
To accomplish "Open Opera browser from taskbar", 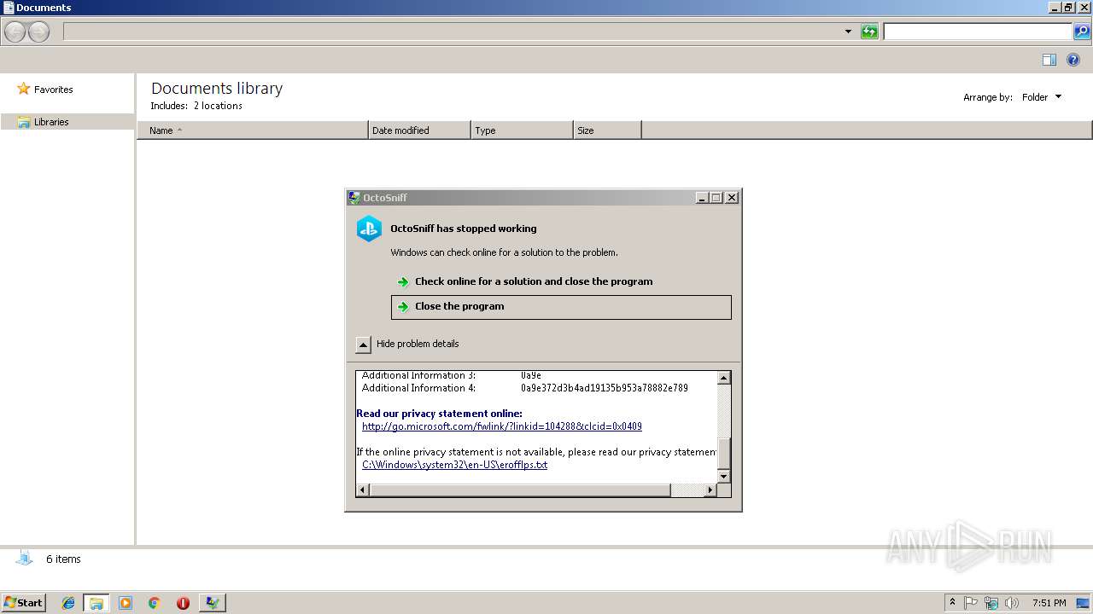I will point(183,603).
